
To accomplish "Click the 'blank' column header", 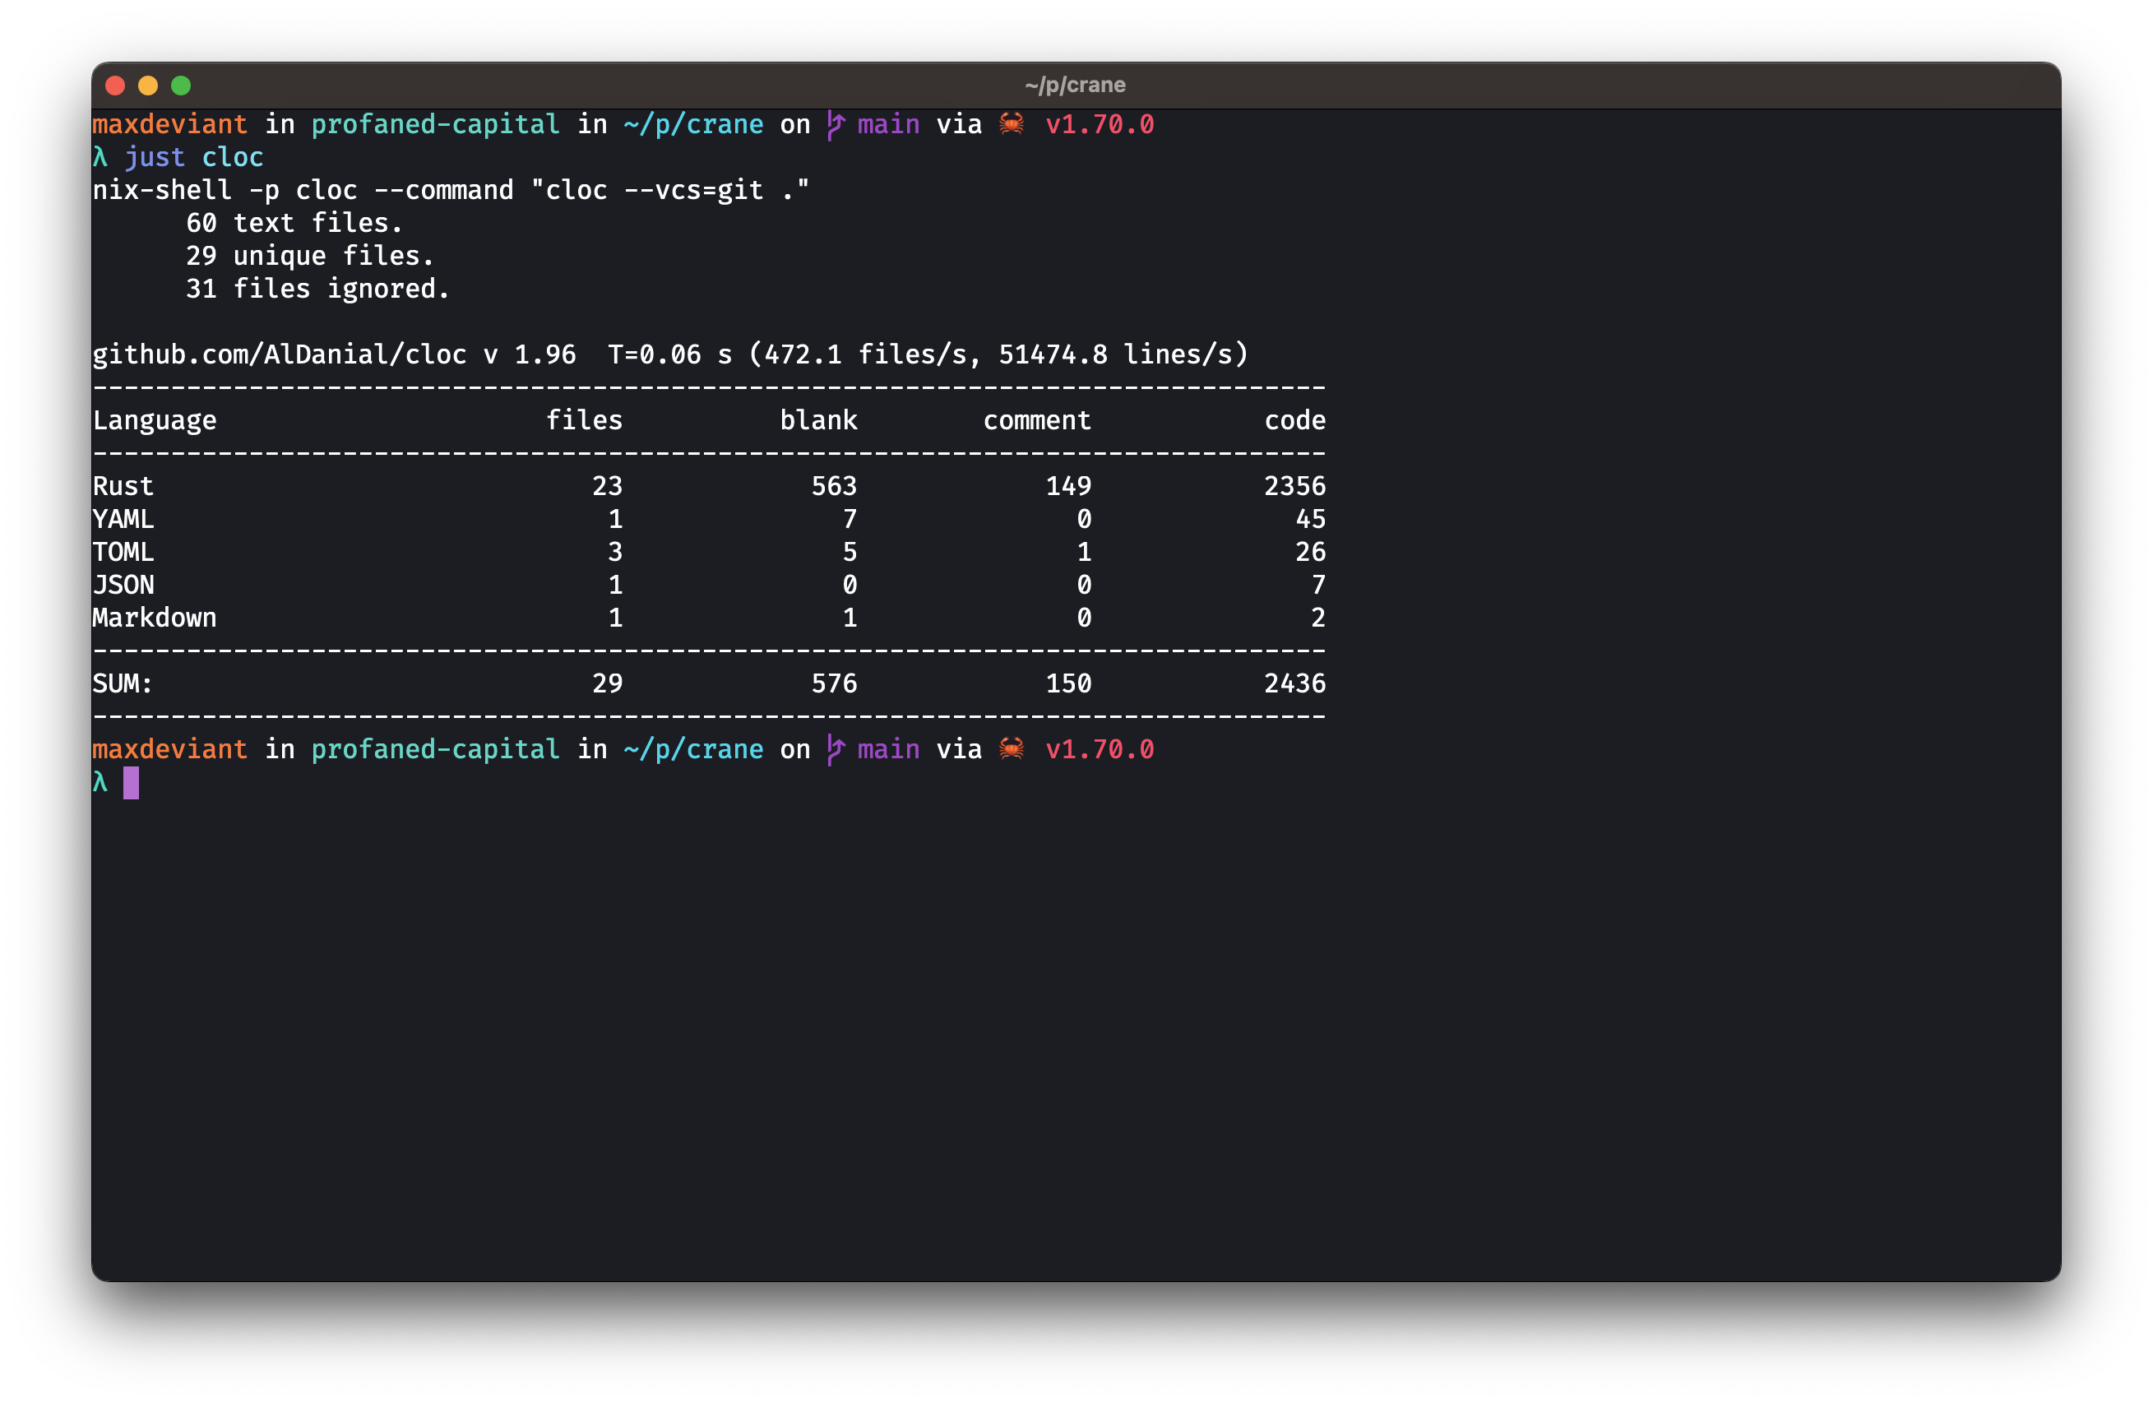I will (819, 419).
